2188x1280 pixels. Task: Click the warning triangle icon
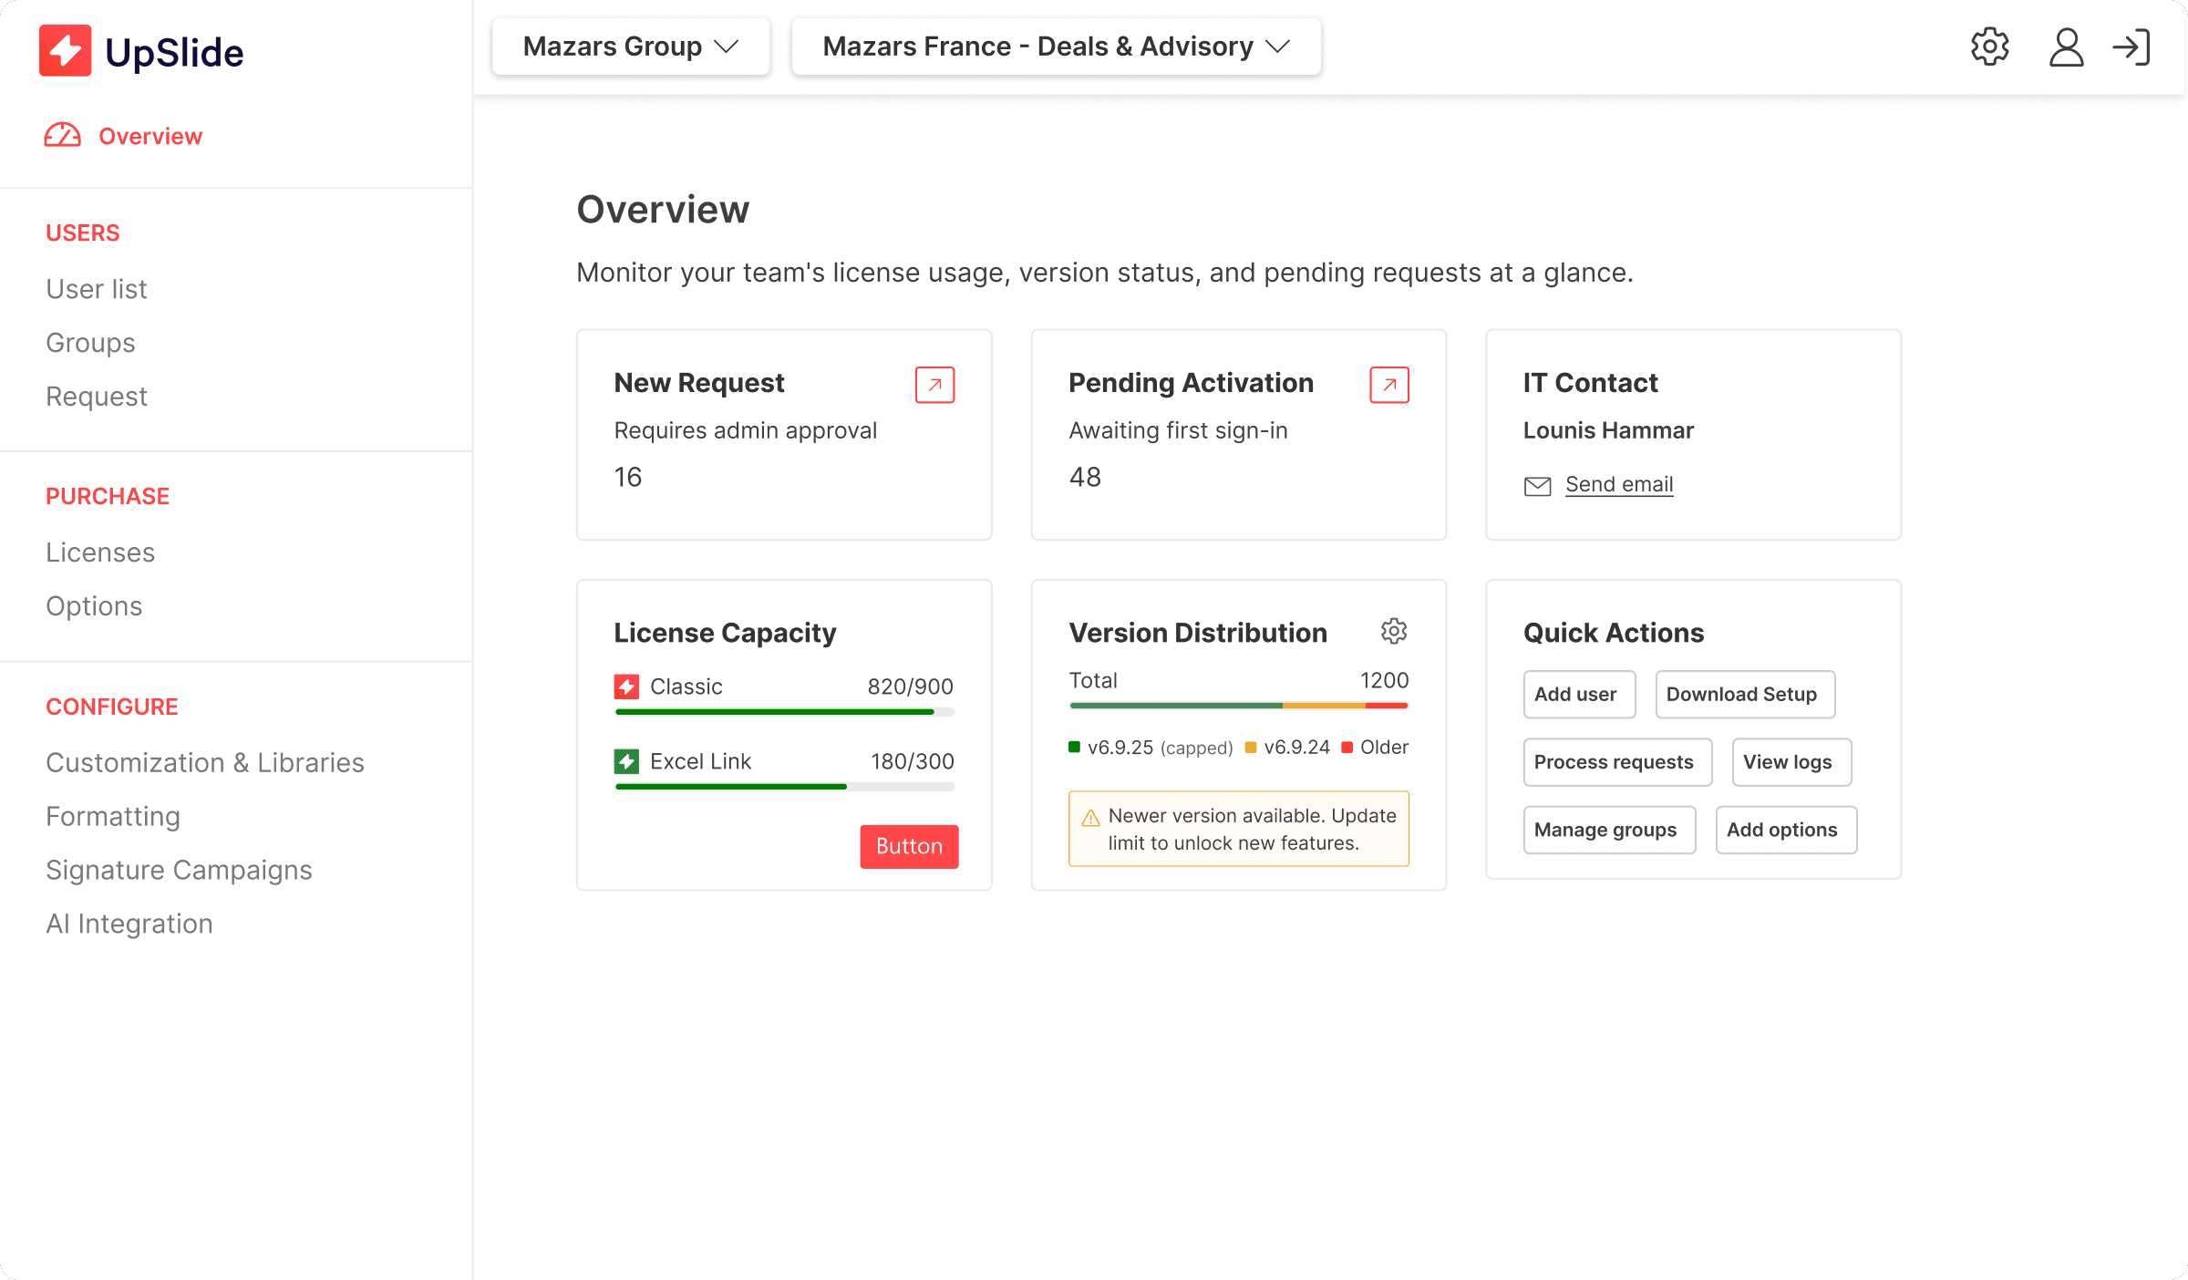tap(1090, 818)
